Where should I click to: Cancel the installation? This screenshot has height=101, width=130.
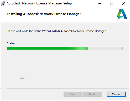tap(116, 94)
